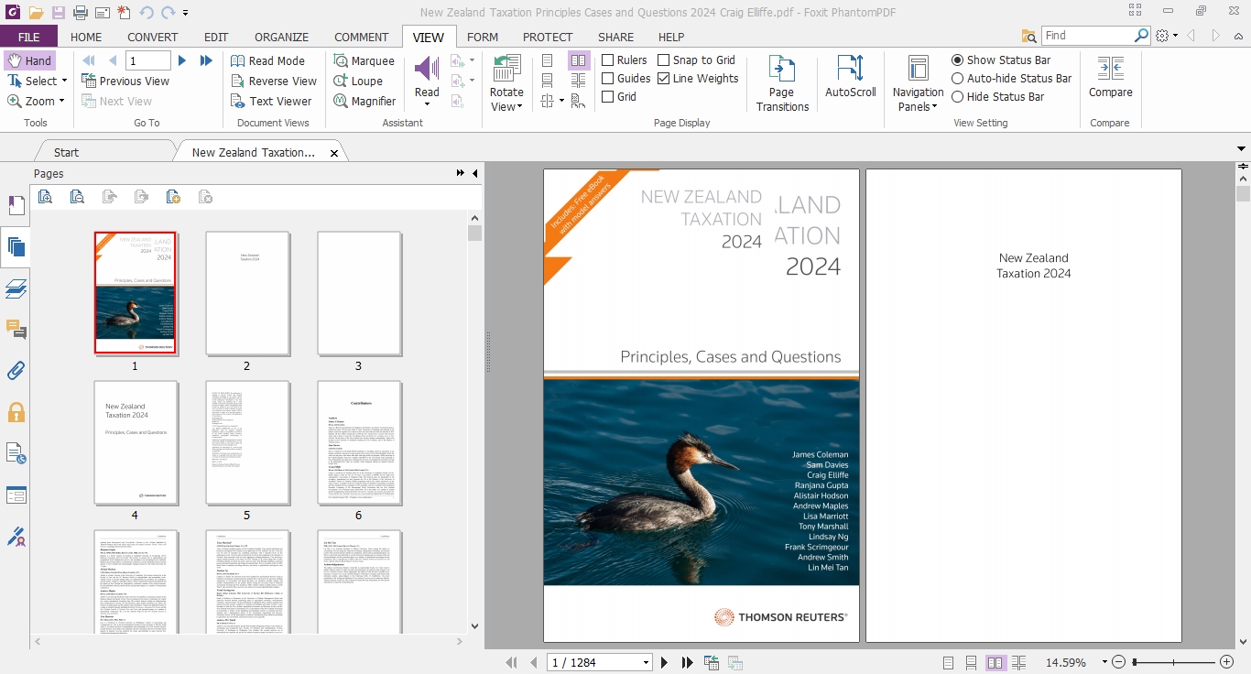1251x674 pixels.
Task: Select single page display mode in ribbon
Action: click(548, 60)
